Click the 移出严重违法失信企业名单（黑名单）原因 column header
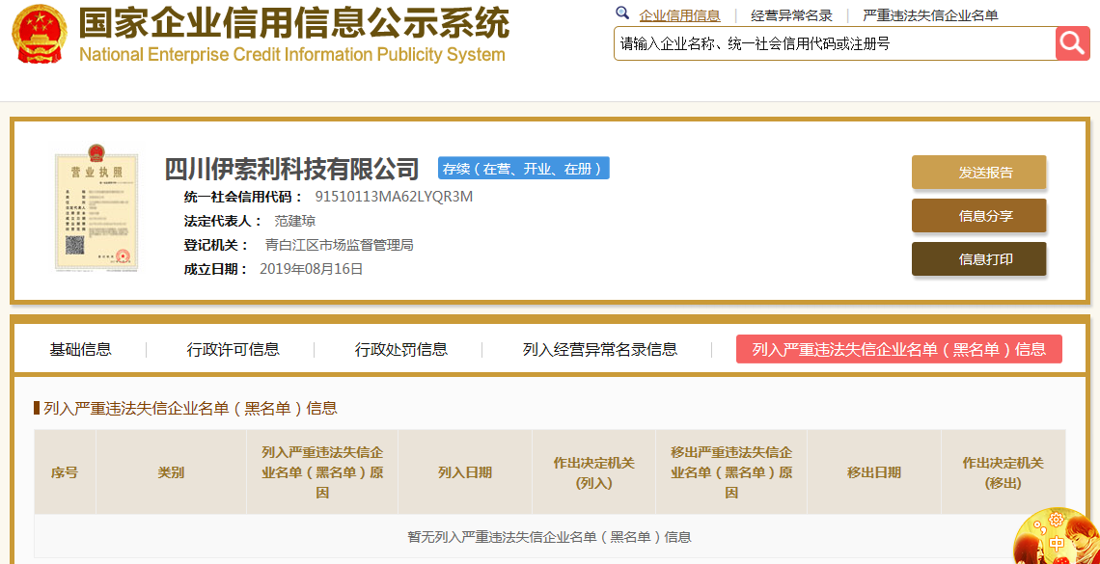This screenshot has width=1100, height=564. (731, 472)
